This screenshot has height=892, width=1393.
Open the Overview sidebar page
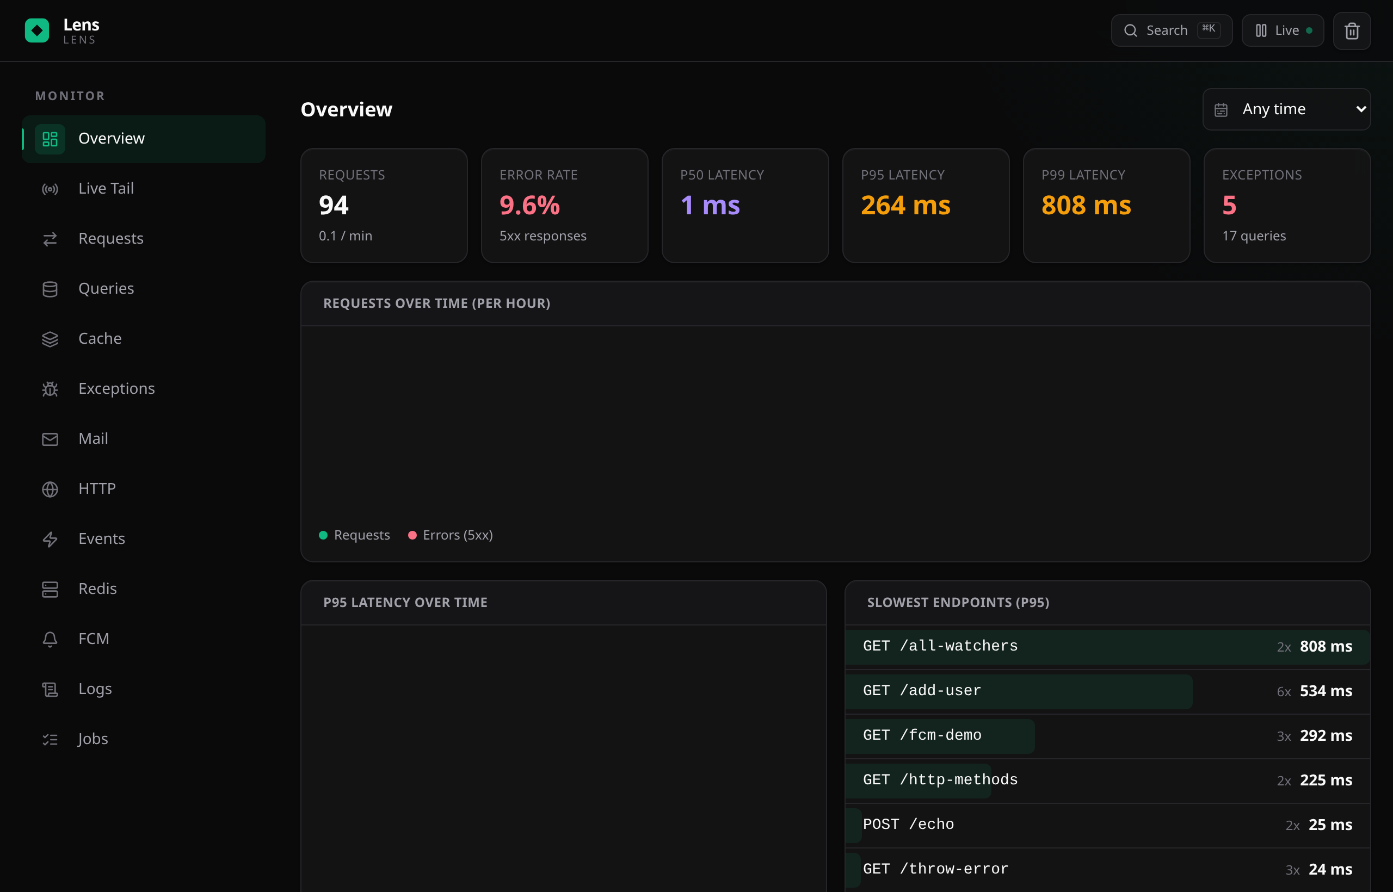pos(144,139)
